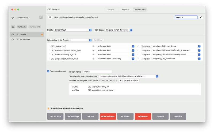Switch to the Images tab

[111, 10]
